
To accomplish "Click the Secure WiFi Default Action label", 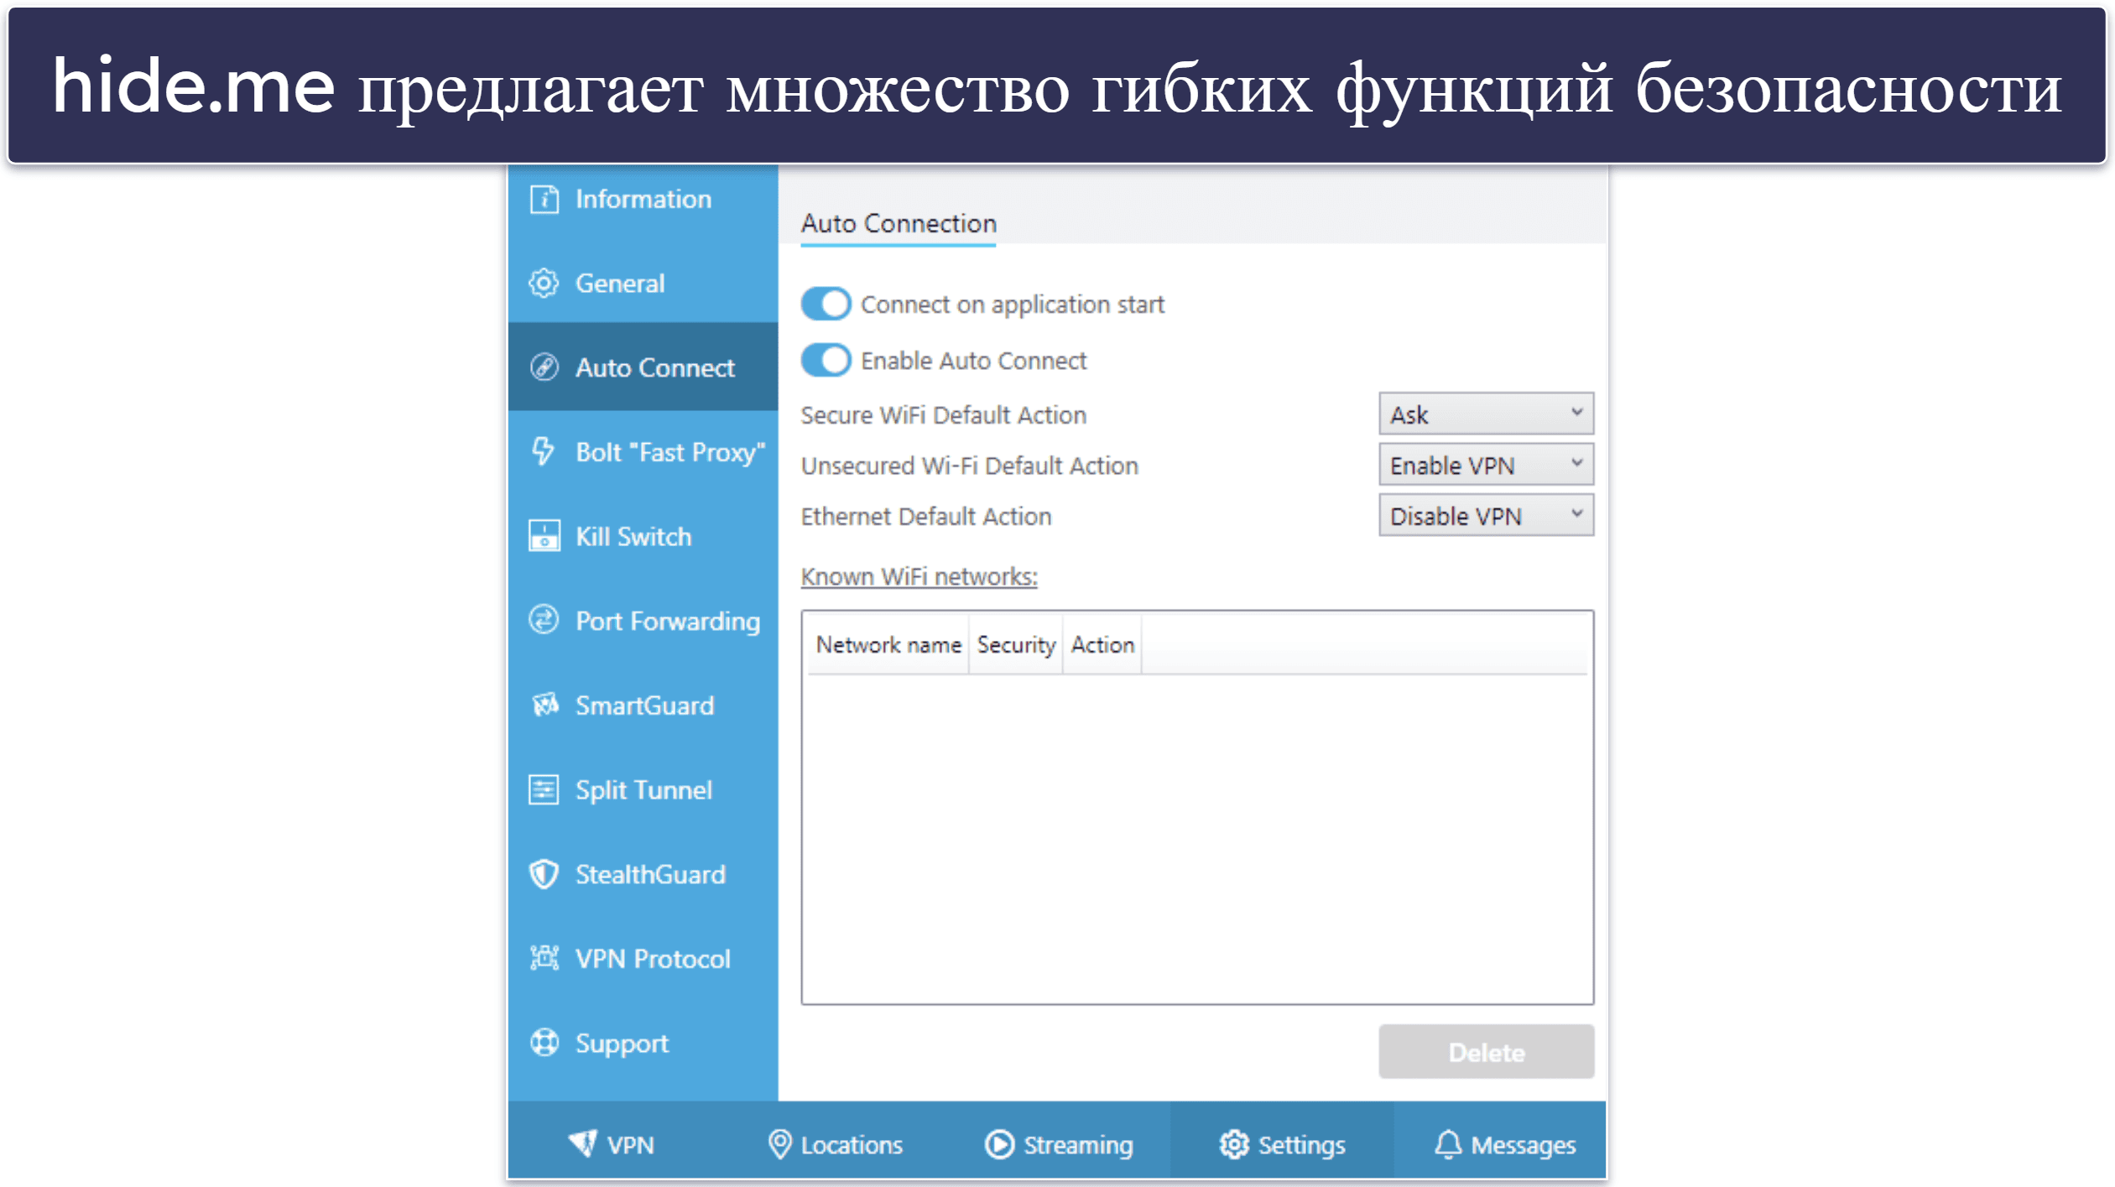I will pyautogui.click(x=943, y=414).
